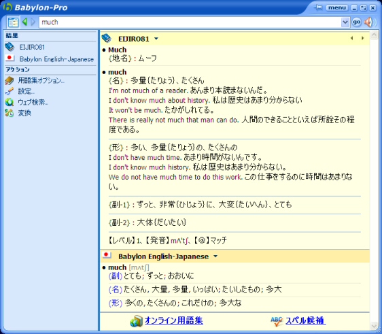Click 'It won't be much.' example sentence
The height and width of the screenshot is (334, 382).
pos(135,110)
